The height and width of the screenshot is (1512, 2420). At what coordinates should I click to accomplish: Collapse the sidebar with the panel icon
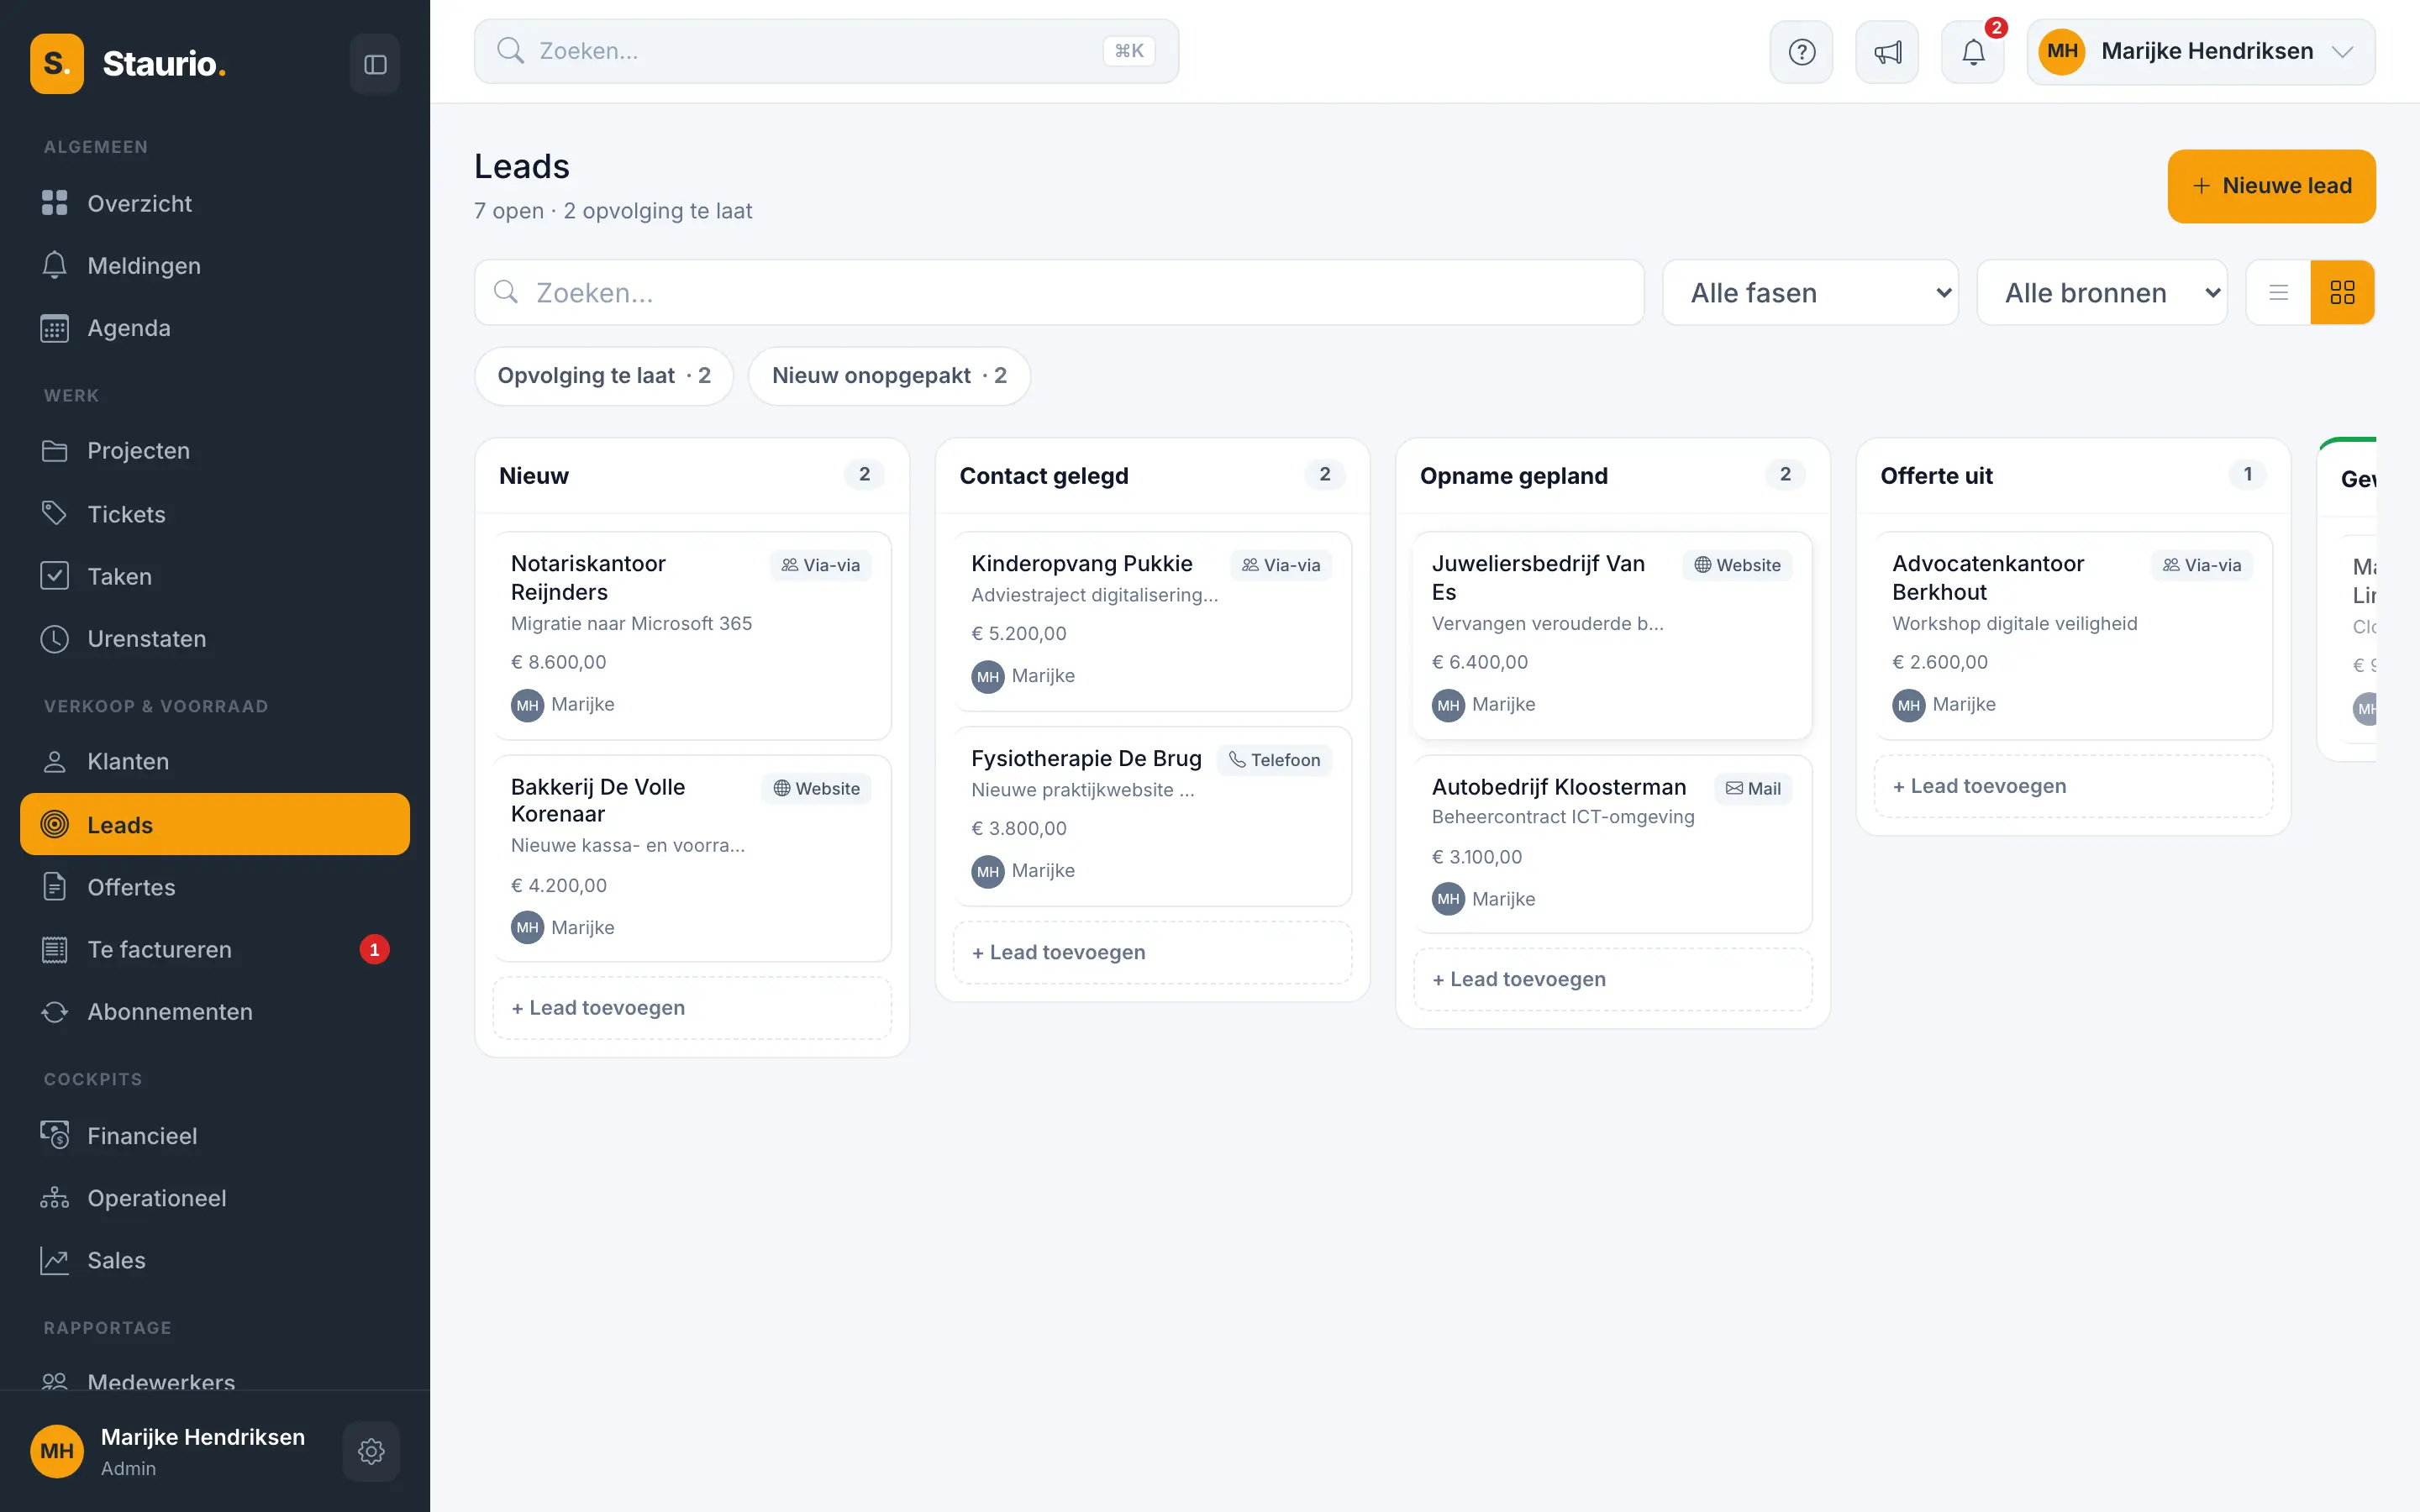(x=375, y=64)
